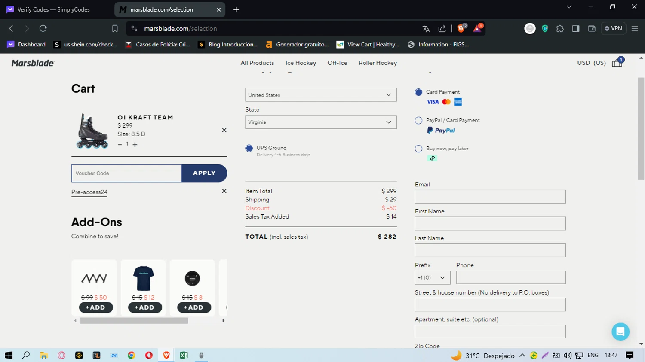Open the translate page icon
This screenshot has width=645, height=362.
[426, 29]
